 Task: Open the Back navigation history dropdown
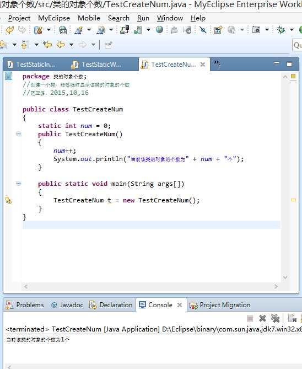coord(71,45)
